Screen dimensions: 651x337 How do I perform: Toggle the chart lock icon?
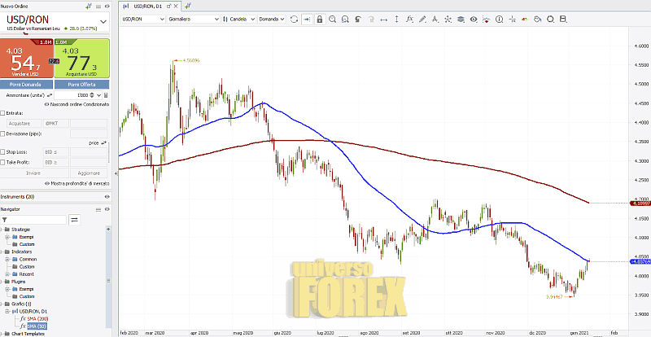click(x=320, y=19)
